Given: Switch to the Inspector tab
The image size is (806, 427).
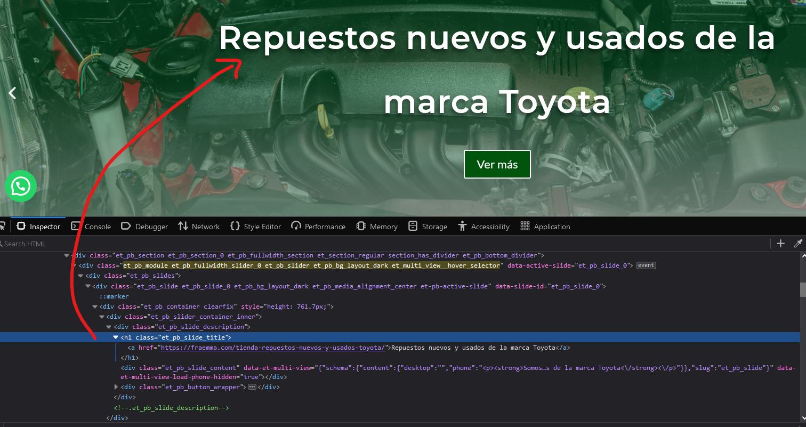Looking at the screenshot, I should 38,227.
